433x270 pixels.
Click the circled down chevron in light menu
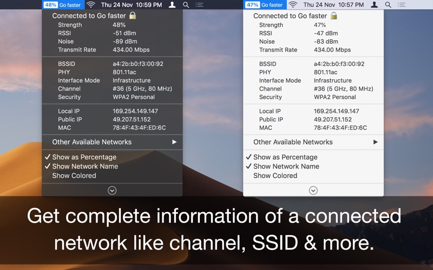(313, 190)
